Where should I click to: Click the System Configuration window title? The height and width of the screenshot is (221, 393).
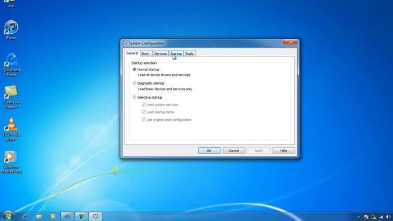point(146,43)
